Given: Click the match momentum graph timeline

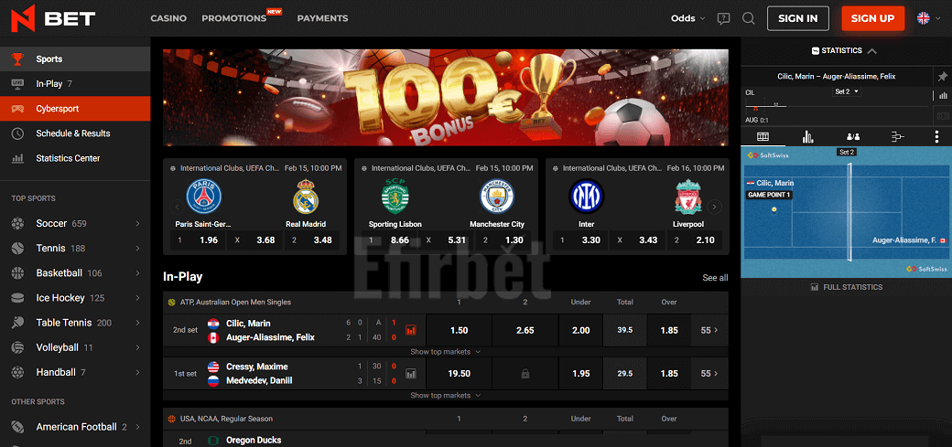Looking at the screenshot, I should pos(837,105).
